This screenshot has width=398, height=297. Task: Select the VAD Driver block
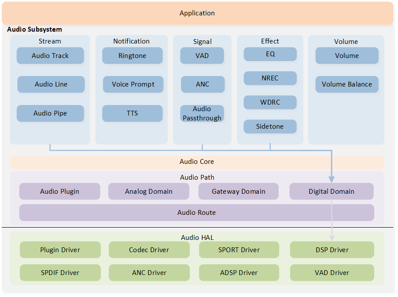(x=332, y=273)
